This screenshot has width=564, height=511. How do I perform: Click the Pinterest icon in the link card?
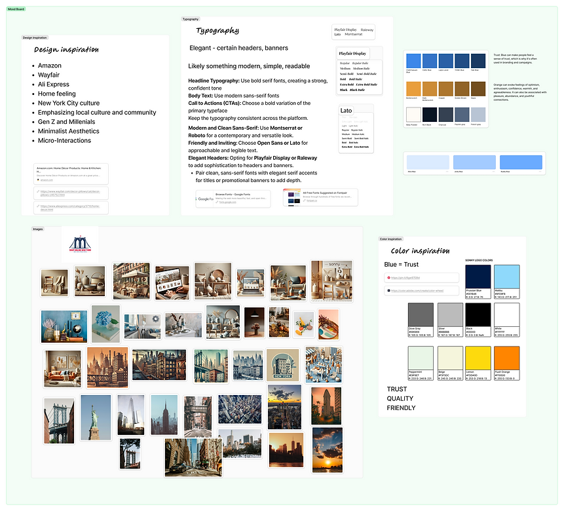(389, 278)
